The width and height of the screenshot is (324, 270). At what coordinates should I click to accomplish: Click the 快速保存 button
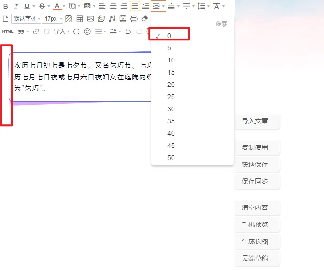point(258,164)
